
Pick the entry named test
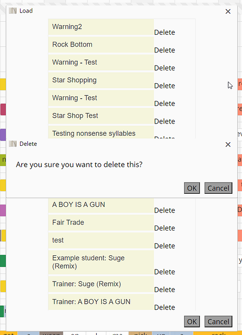coord(101,240)
